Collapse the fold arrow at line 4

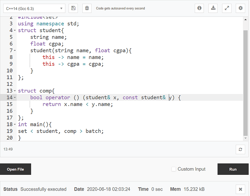click(15, 30)
